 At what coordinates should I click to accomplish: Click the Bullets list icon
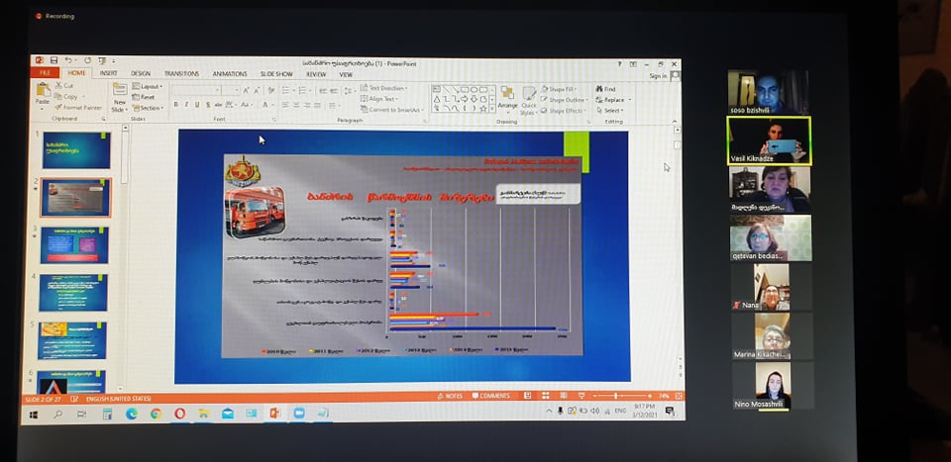(x=287, y=90)
